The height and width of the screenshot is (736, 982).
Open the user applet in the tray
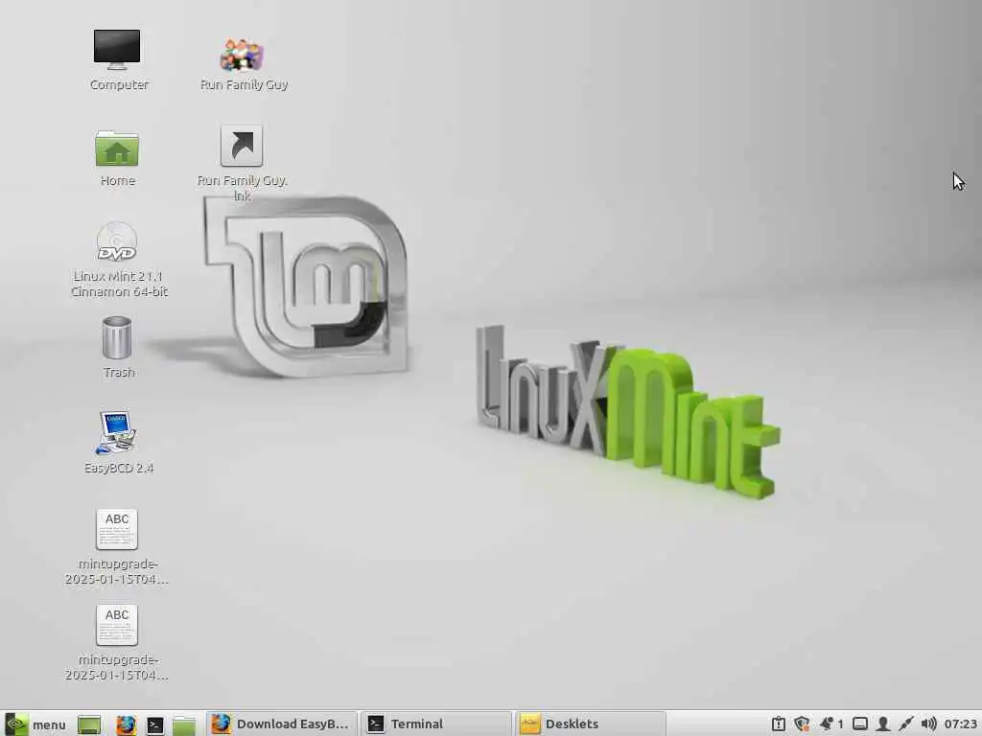click(883, 724)
